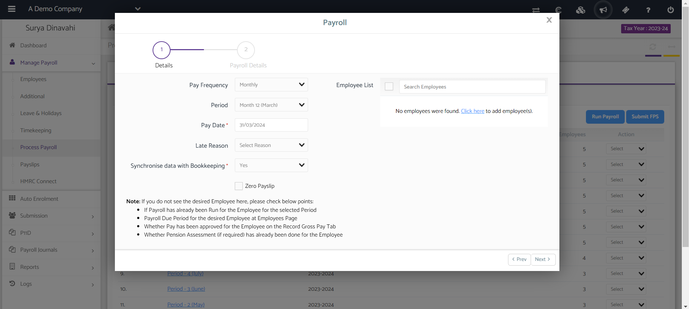Screen dimensions: 689x309
Task: Open Period - 4 (July) link
Action: pos(185,274)
